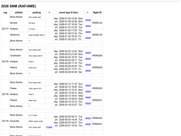181x136 pixels.
Task: Select Patrick cell in ZZ176 group
Action: [x=18, y=67]
